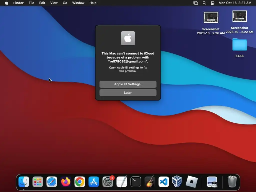Click the Apple logo in dialog
The width and height of the screenshot is (256, 192).
tap(128, 38)
